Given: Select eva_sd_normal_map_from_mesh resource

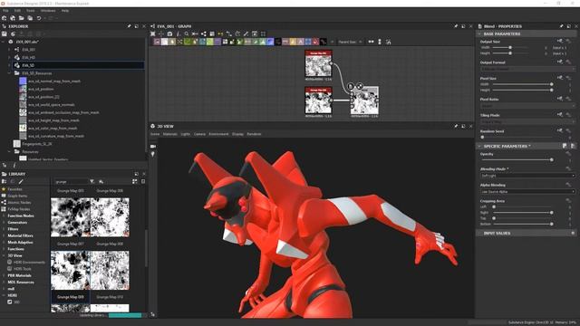Looking at the screenshot, I should [54, 81].
